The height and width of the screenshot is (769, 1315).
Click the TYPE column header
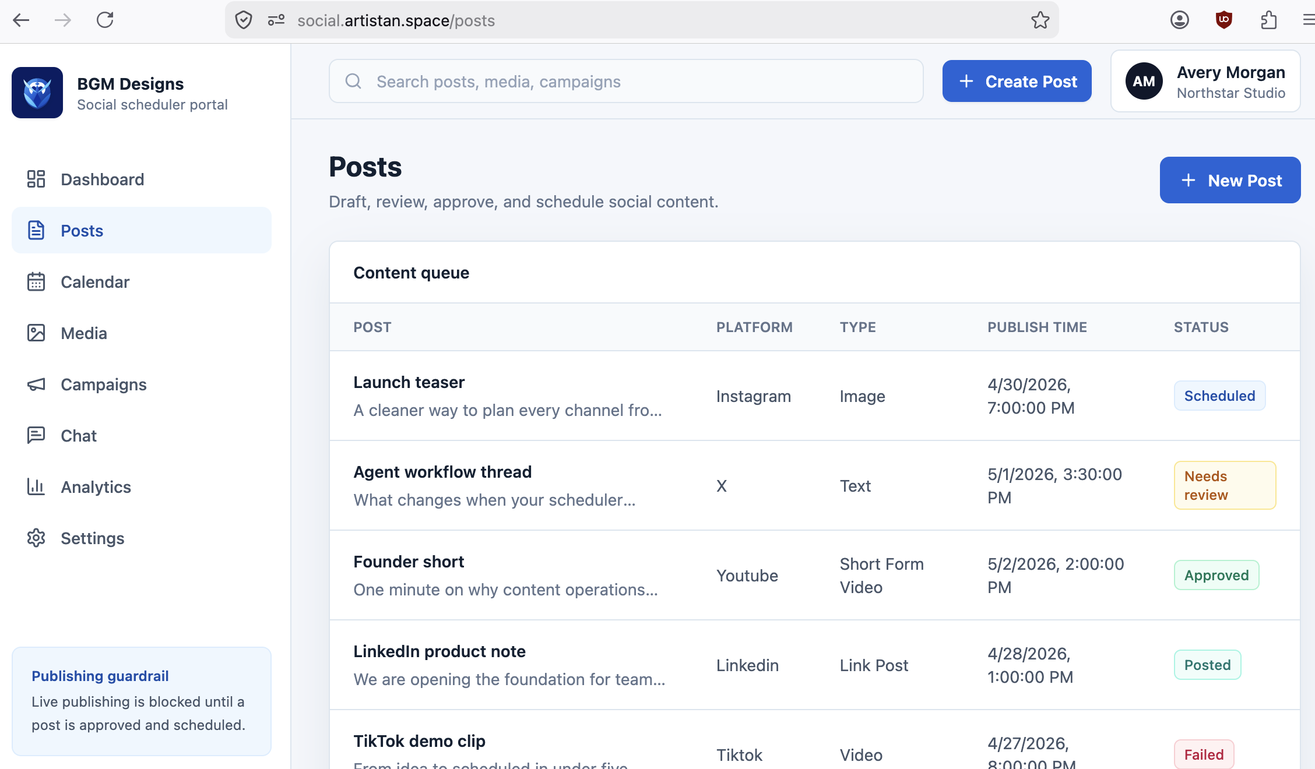pos(857,327)
